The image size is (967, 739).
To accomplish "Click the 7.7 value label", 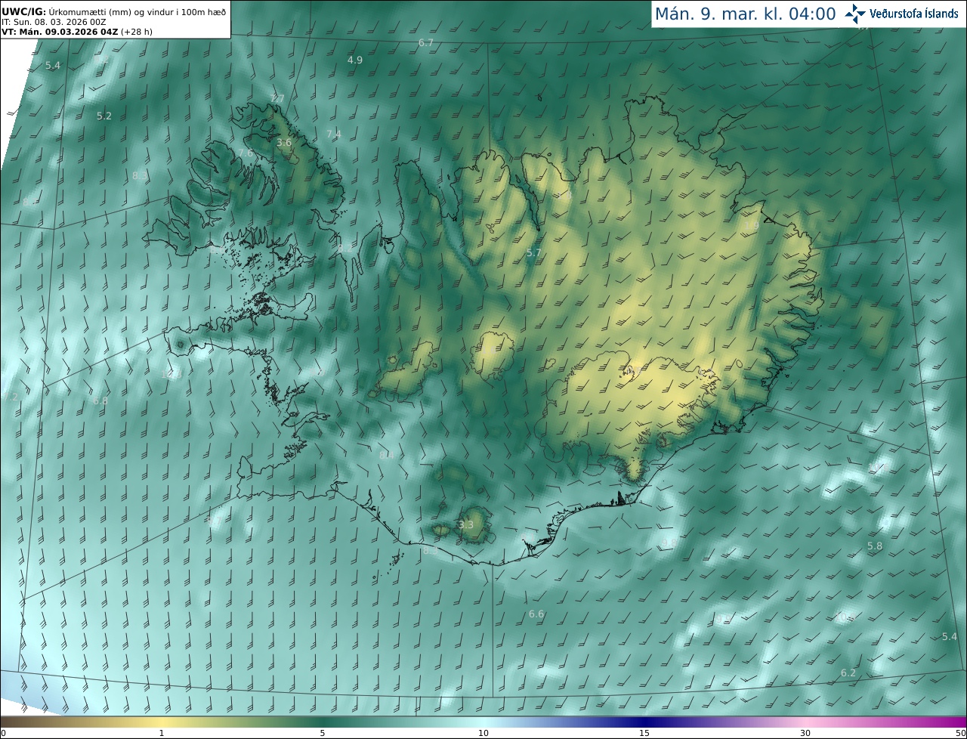I will pyautogui.click(x=277, y=98).
